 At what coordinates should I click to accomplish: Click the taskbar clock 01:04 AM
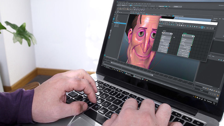click(210, 102)
